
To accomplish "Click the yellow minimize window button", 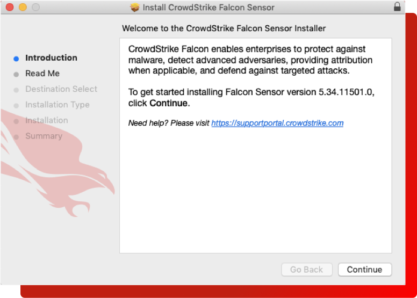I will point(23,8).
